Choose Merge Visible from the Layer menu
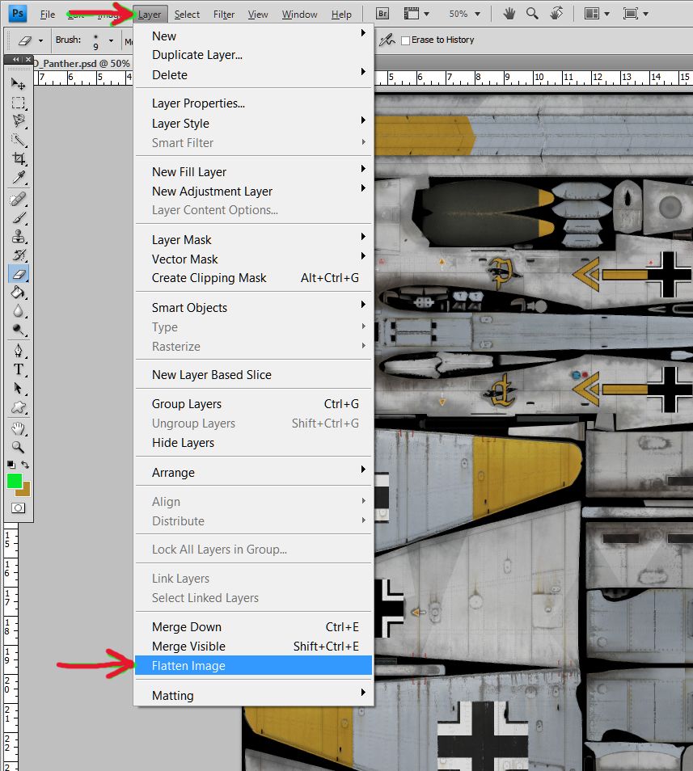 click(x=188, y=647)
